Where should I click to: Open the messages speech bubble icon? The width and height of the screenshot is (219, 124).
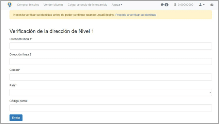[x=162, y=5]
